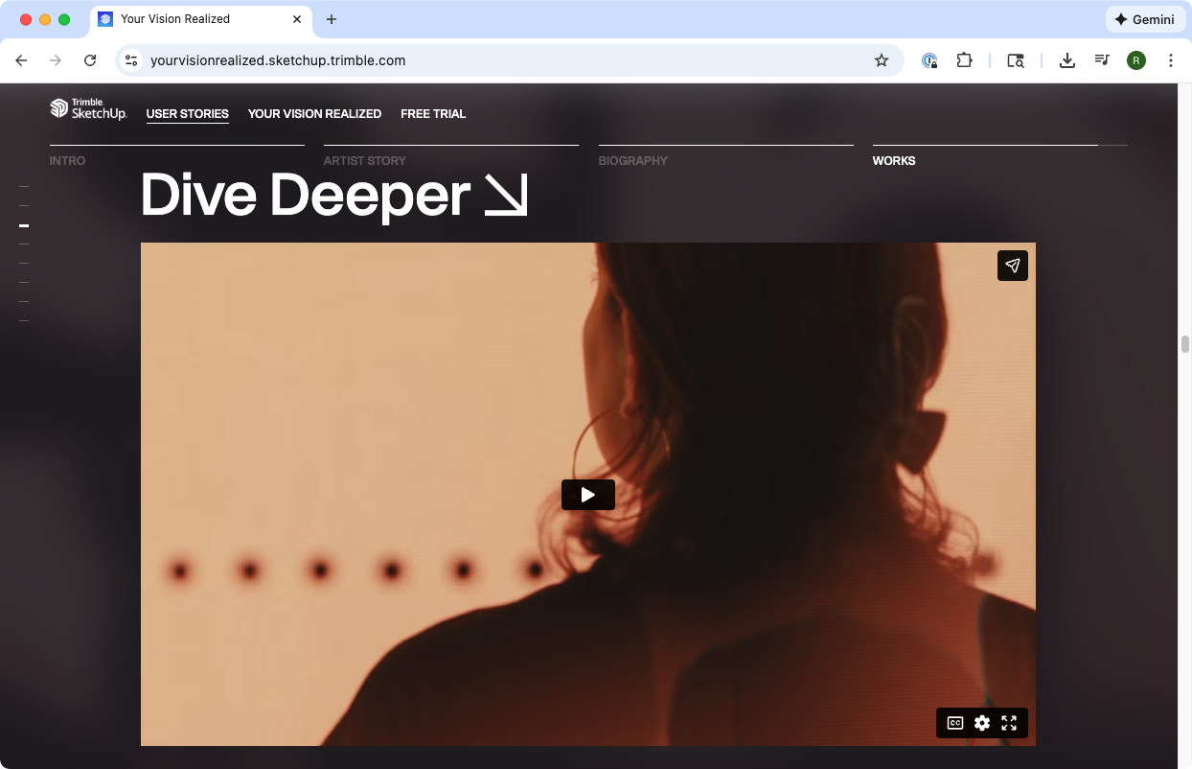Click the Dive Deeper arrow icon
Image resolution: width=1192 pixels, height=769 pixels.
pyautogui.click(x=506, y=196)
